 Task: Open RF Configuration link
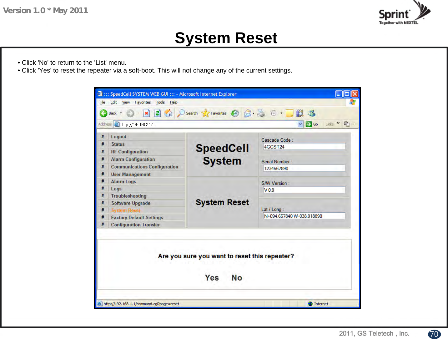pyautogui.click(x=129, y=152)
